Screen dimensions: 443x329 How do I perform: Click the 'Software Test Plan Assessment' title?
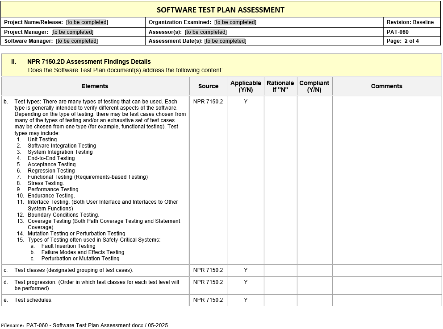pyautogui.click(x=221, y=10)
